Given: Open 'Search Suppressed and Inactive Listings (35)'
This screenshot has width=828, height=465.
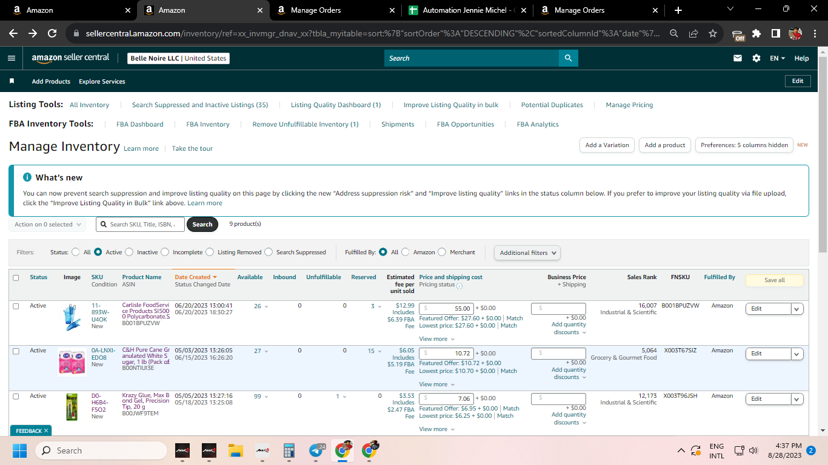Looking at the screenshot, I should (x=200, y=105).
